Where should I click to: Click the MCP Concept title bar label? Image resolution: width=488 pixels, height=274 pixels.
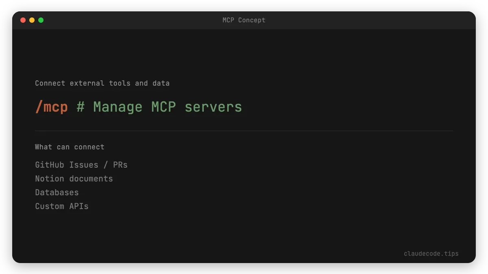tap(243, 20)
